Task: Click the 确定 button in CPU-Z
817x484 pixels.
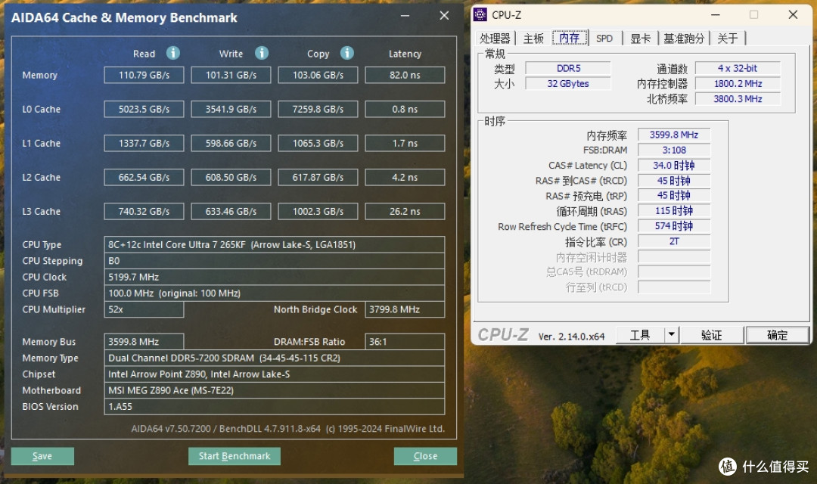Action: pyautogui.click(x=778, y=335)
